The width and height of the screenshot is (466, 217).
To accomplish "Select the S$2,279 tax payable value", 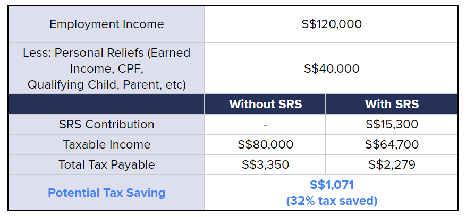I will tap(392, 164).
